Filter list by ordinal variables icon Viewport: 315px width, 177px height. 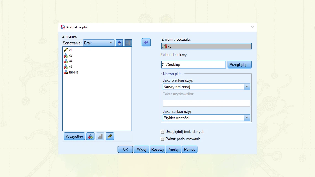[x=100, y=136]
